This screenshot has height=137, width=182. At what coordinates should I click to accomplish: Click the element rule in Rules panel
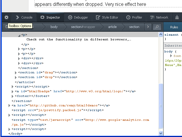pos(171,35)
